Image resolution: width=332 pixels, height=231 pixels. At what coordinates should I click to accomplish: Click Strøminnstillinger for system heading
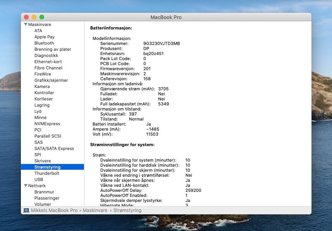click(122, 145)
